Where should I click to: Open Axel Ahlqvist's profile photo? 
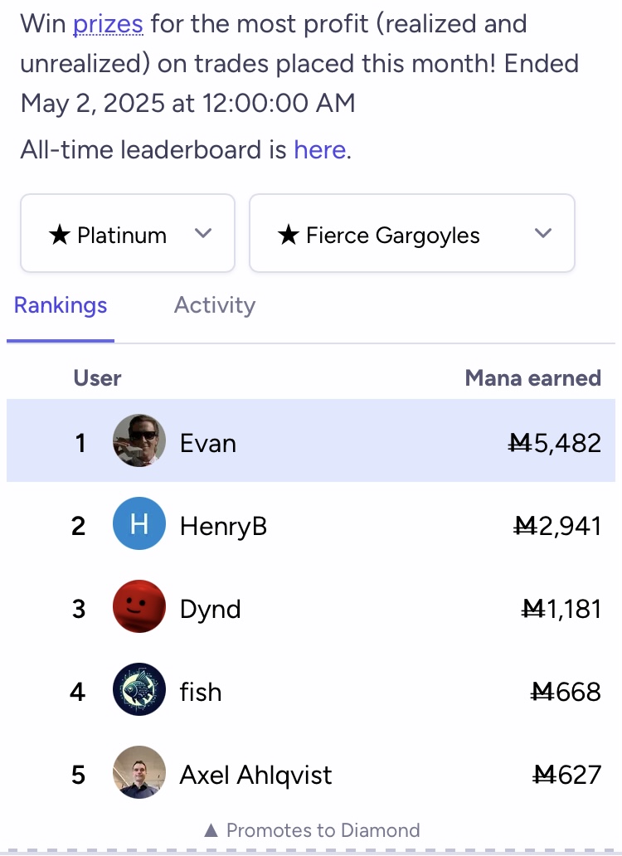pos(139,772)
